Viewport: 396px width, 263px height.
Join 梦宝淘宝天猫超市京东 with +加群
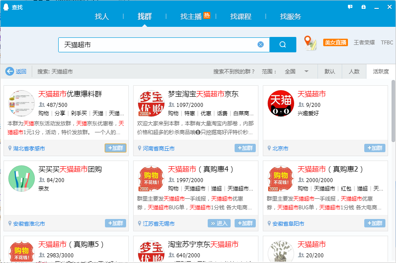pyautogui.click(x=245, y=148)
